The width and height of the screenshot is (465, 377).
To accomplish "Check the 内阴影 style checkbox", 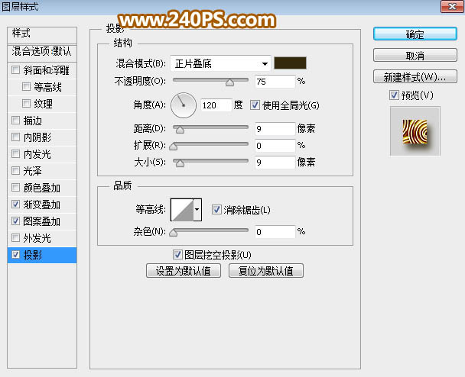I will tap(15, 137).
